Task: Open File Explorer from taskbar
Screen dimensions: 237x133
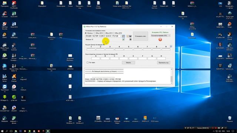Action: click(x=16, y=131)
